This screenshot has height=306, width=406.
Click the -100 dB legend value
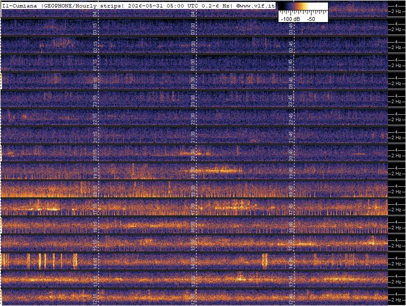click(291, 19)
